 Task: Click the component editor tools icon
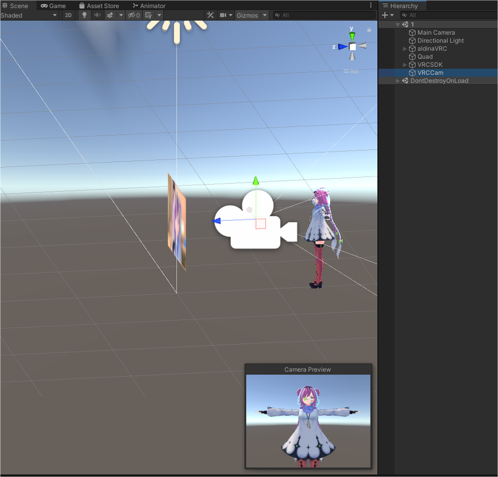[x=210, y=15]
